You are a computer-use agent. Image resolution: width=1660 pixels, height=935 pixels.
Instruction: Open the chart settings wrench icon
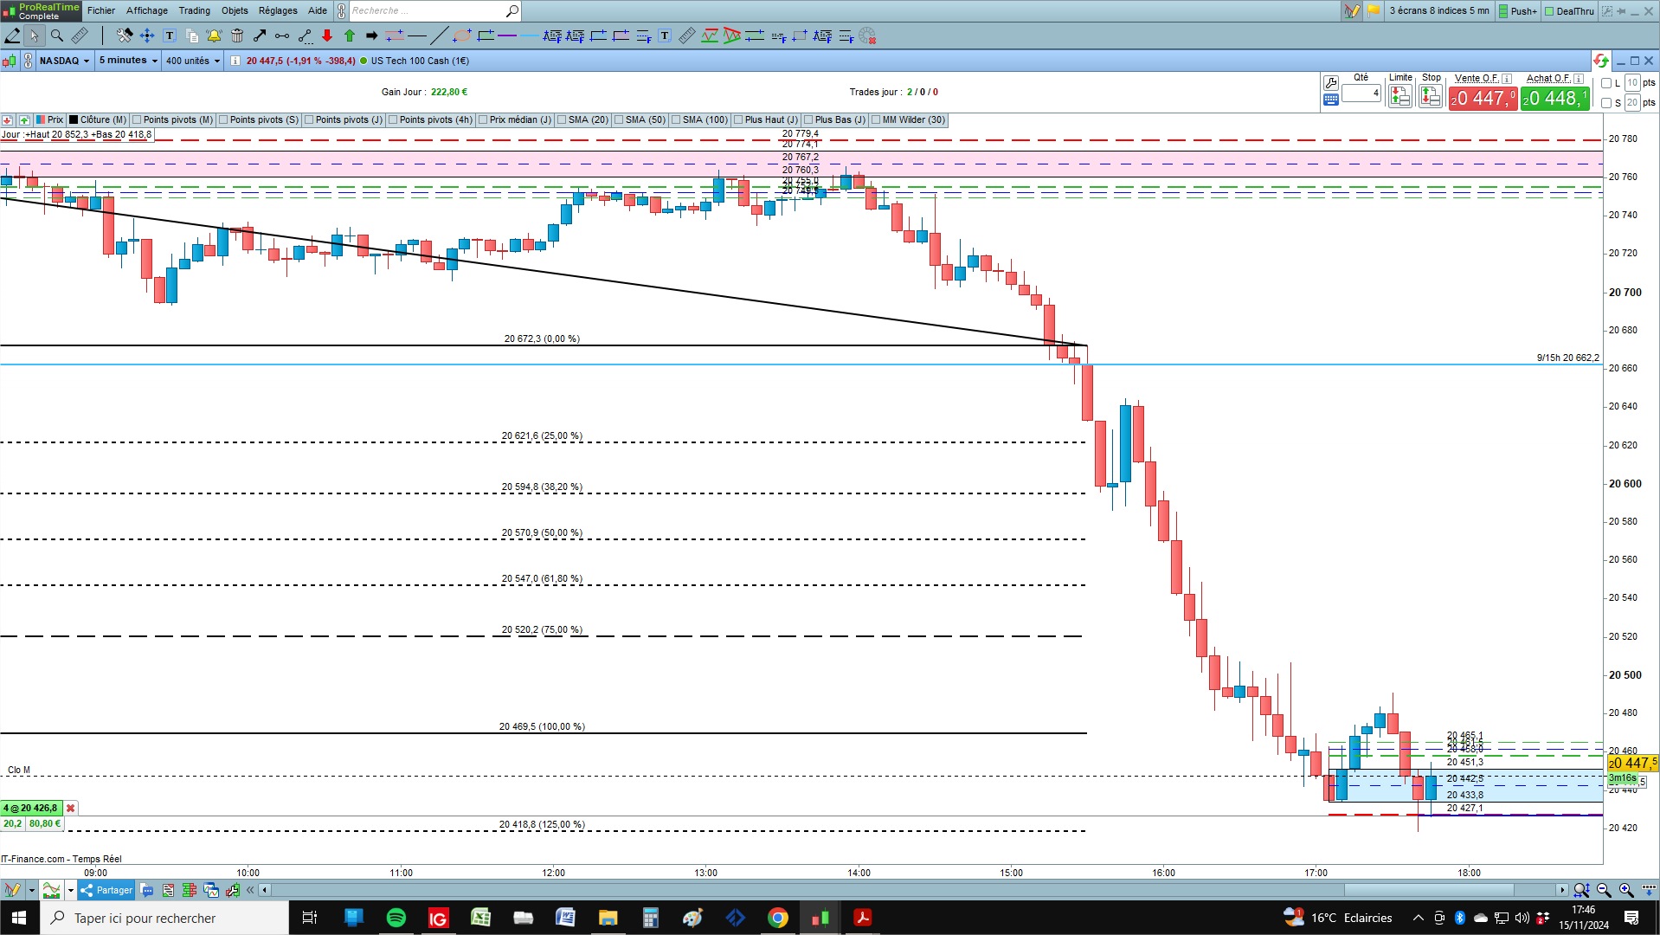(x=1330, y=83)
